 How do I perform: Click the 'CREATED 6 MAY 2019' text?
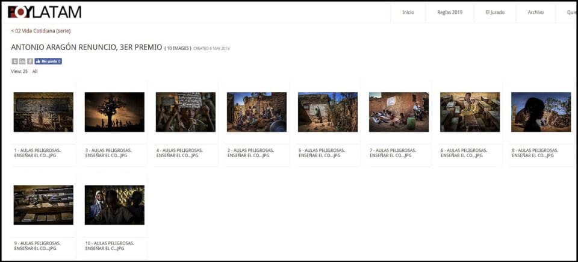click(x=211, y=48)
